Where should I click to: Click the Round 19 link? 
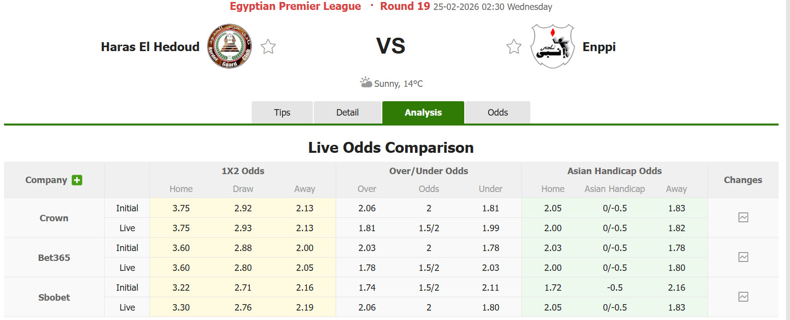click(405, 6)
